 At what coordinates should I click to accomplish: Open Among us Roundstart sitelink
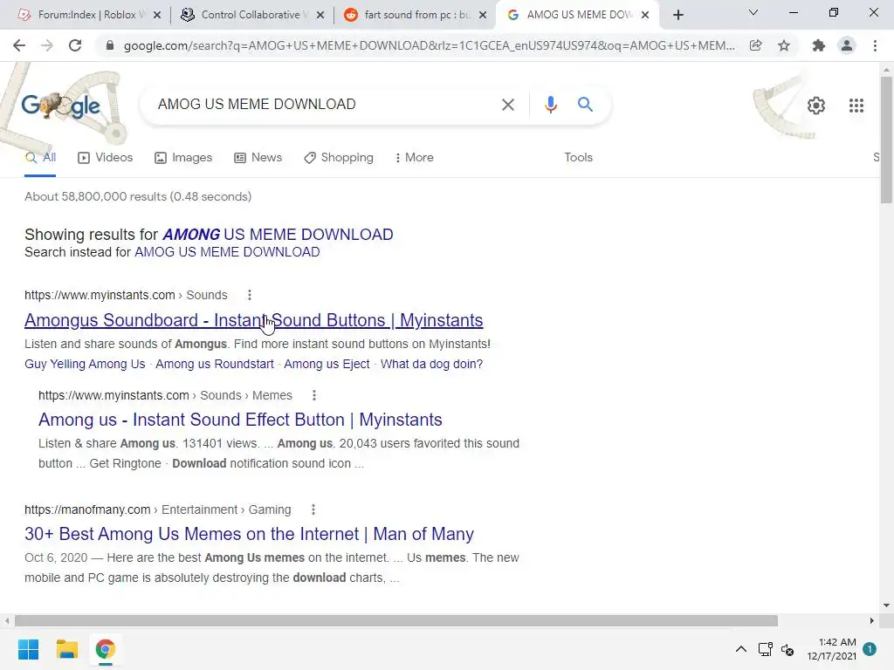pos(215,364)
